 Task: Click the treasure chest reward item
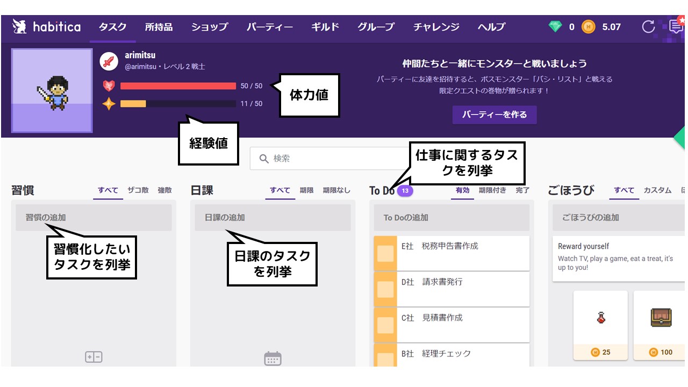tap(661, 317)
